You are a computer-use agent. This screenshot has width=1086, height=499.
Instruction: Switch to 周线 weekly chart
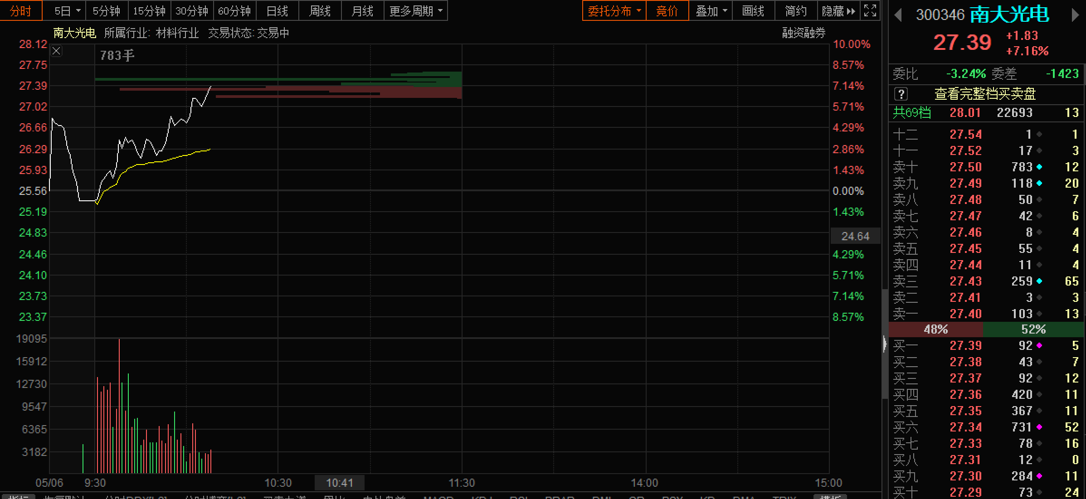pos(320,11)
